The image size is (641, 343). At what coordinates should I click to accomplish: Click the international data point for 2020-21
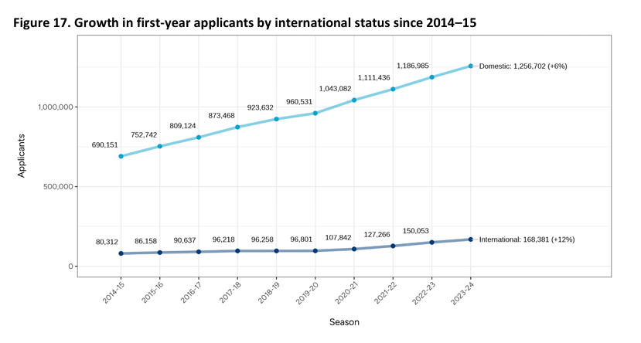354,249
